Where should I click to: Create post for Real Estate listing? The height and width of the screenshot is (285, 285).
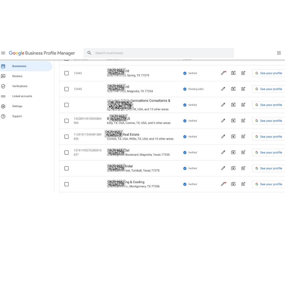click(243, 136)
